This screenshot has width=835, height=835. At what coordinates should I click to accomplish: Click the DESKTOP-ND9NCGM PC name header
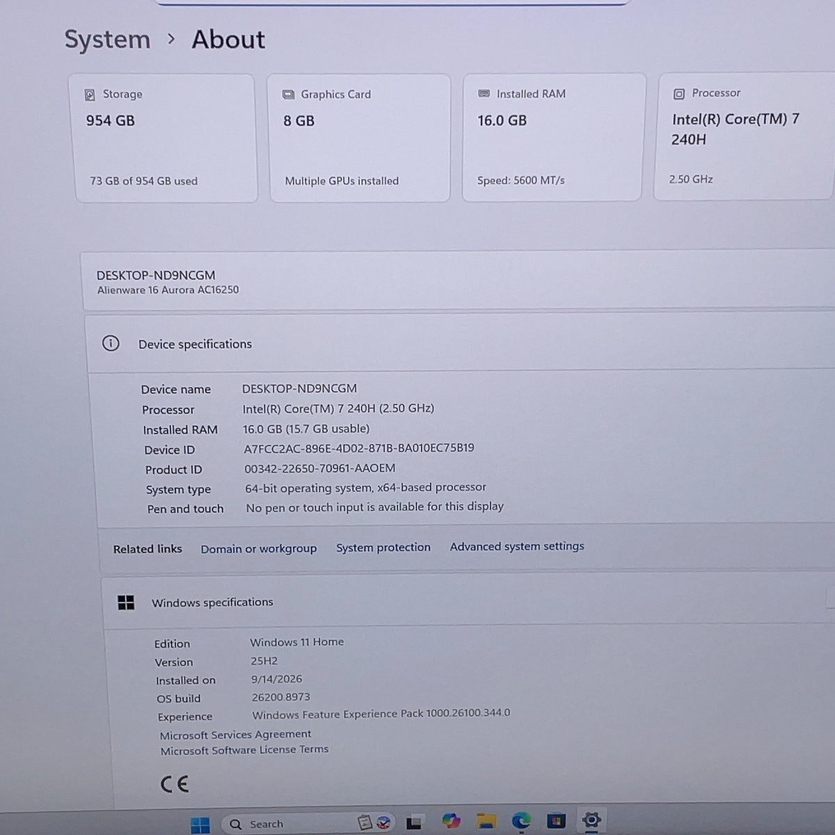(156, 276)
